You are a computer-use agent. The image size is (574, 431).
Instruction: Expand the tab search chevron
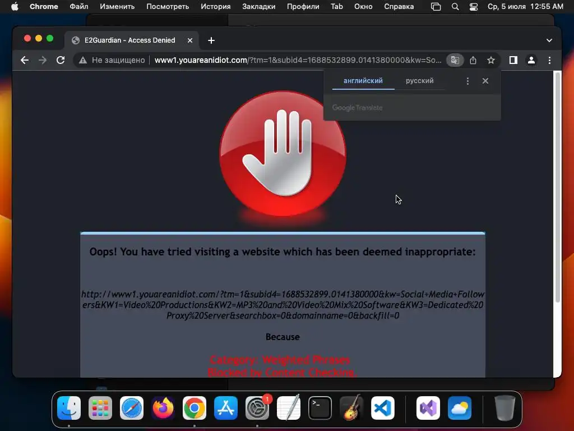549,40
